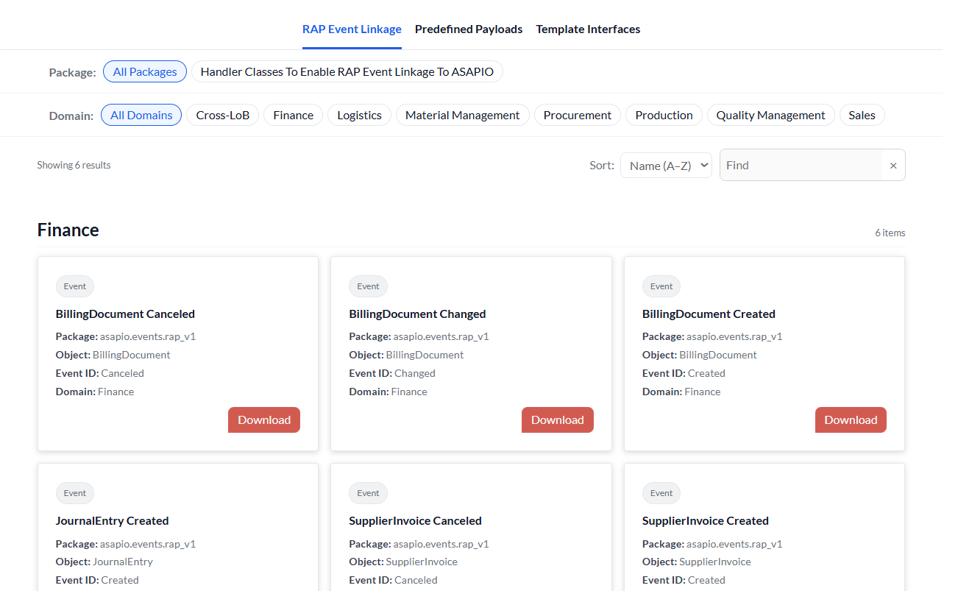
Task: Choose the Handler Classes package filter
Action: tap(347, 71)
